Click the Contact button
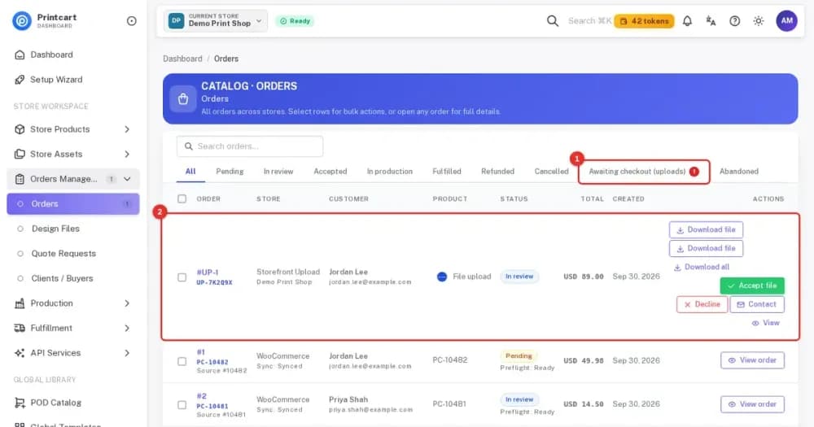 point(757,304)
